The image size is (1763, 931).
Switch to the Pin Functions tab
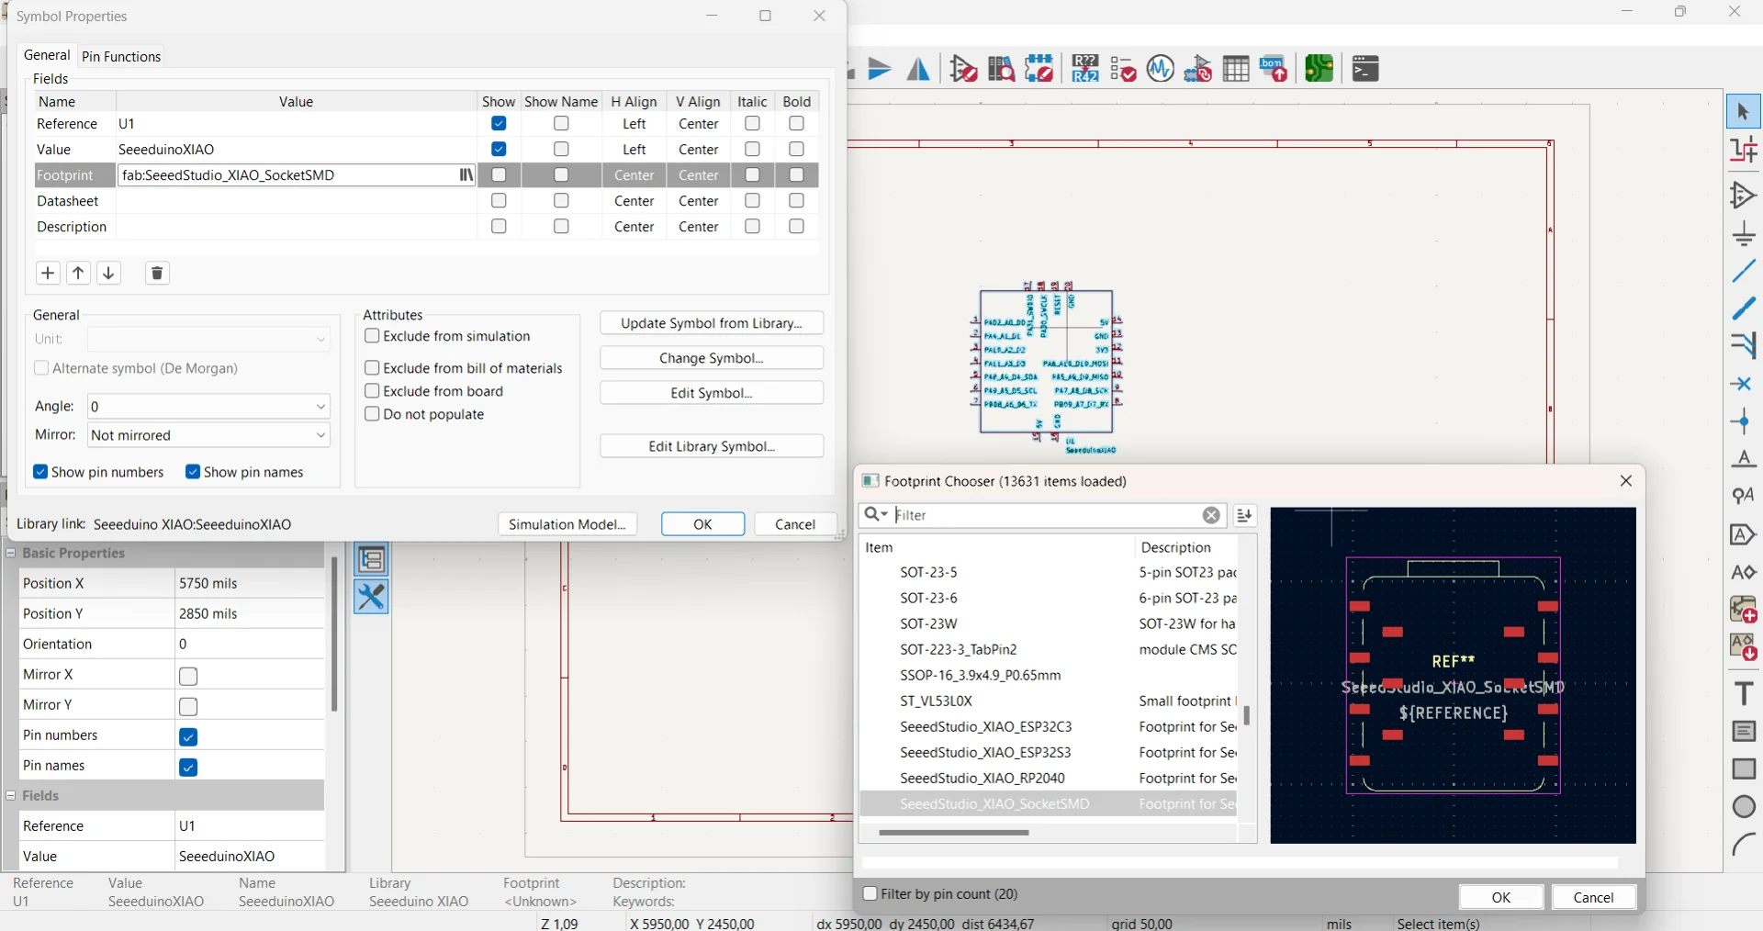pos(121,56)
